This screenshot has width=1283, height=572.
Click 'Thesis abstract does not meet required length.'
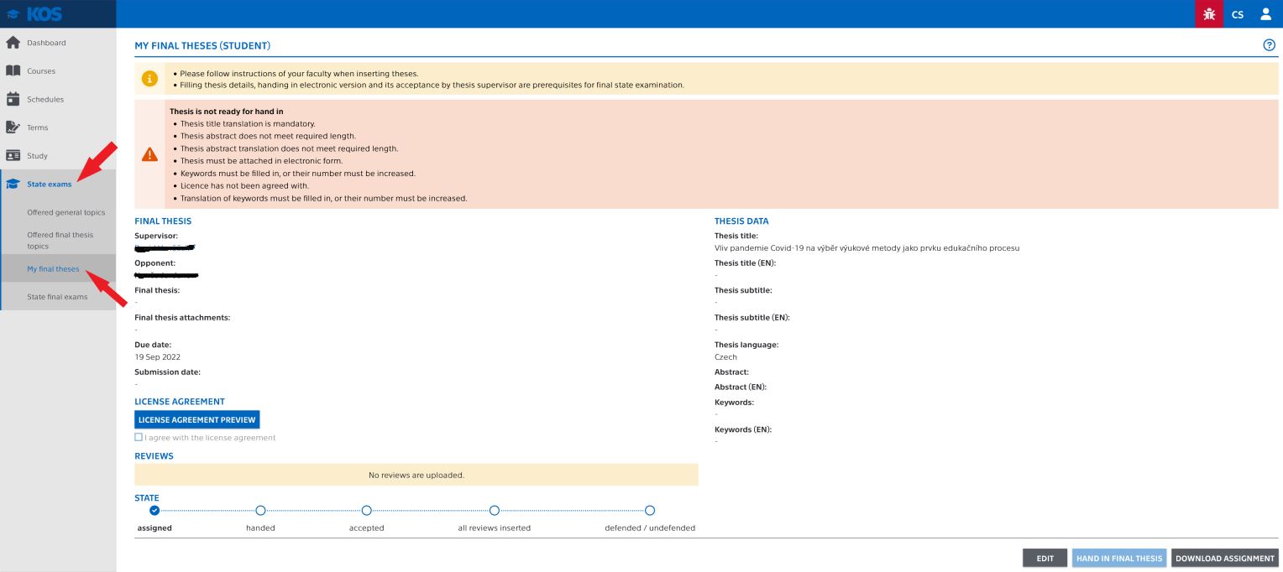point(268,136)
